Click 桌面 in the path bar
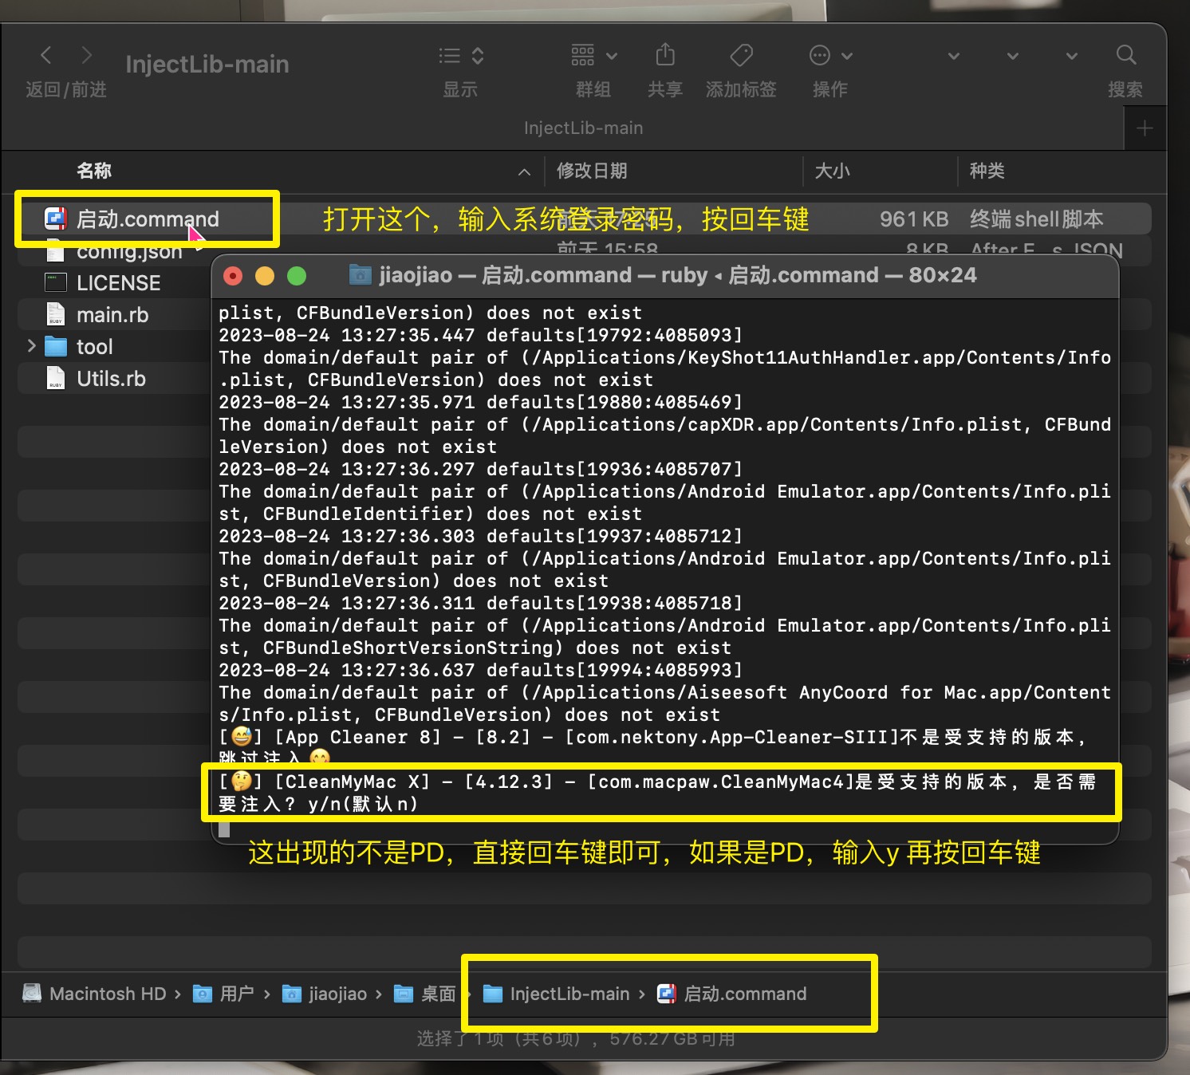 coord(428,993)
